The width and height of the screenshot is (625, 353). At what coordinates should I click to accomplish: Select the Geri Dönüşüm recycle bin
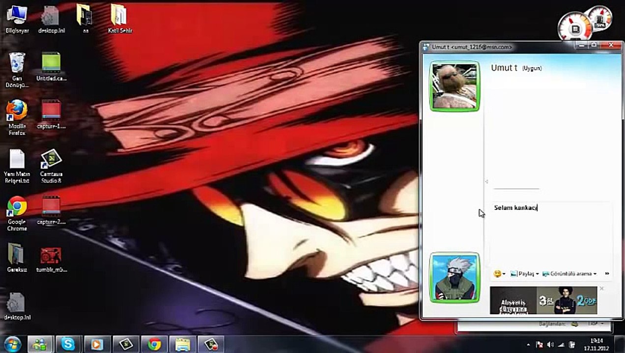click(x=17, y=70)
